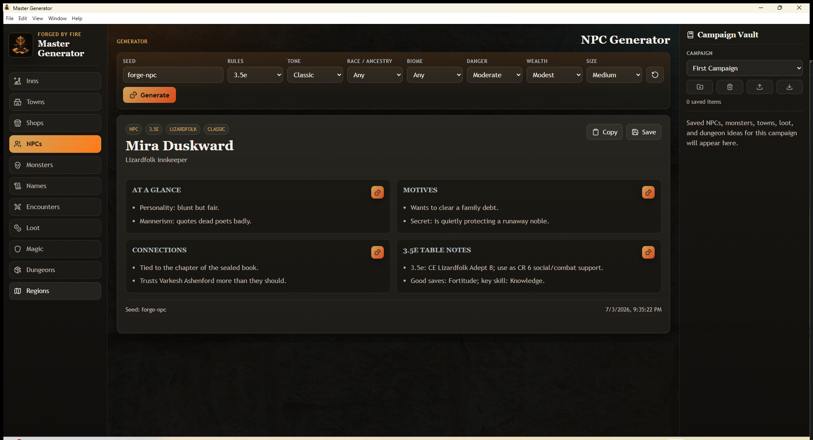This screenshot has height=440, width=813.
Task: Click the Magic shield icon
Action: 18,249
